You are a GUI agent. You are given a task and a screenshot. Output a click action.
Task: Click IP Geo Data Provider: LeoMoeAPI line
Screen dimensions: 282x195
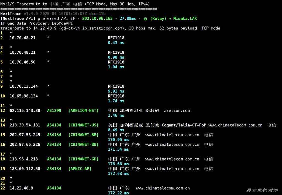tap(37, 23)
